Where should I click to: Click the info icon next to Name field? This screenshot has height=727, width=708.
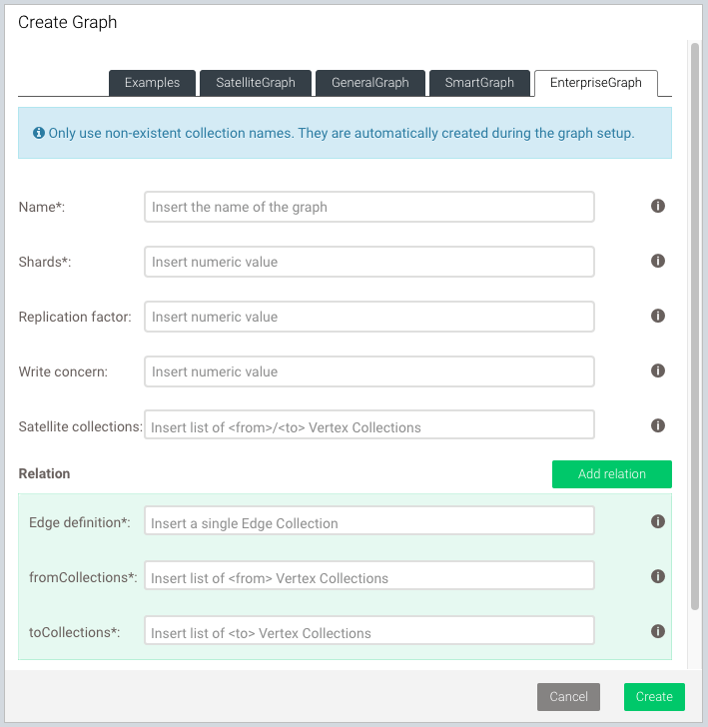[x=658, y=206]
